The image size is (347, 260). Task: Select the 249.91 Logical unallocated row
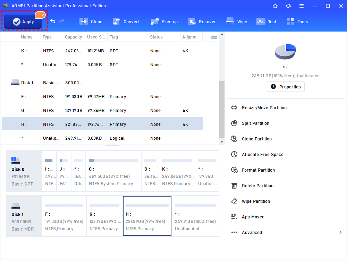coord(102,138)
